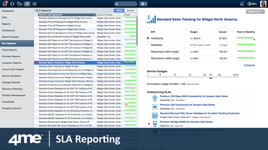
Task: Open the 15 Requests link
Action: (249, 65)
